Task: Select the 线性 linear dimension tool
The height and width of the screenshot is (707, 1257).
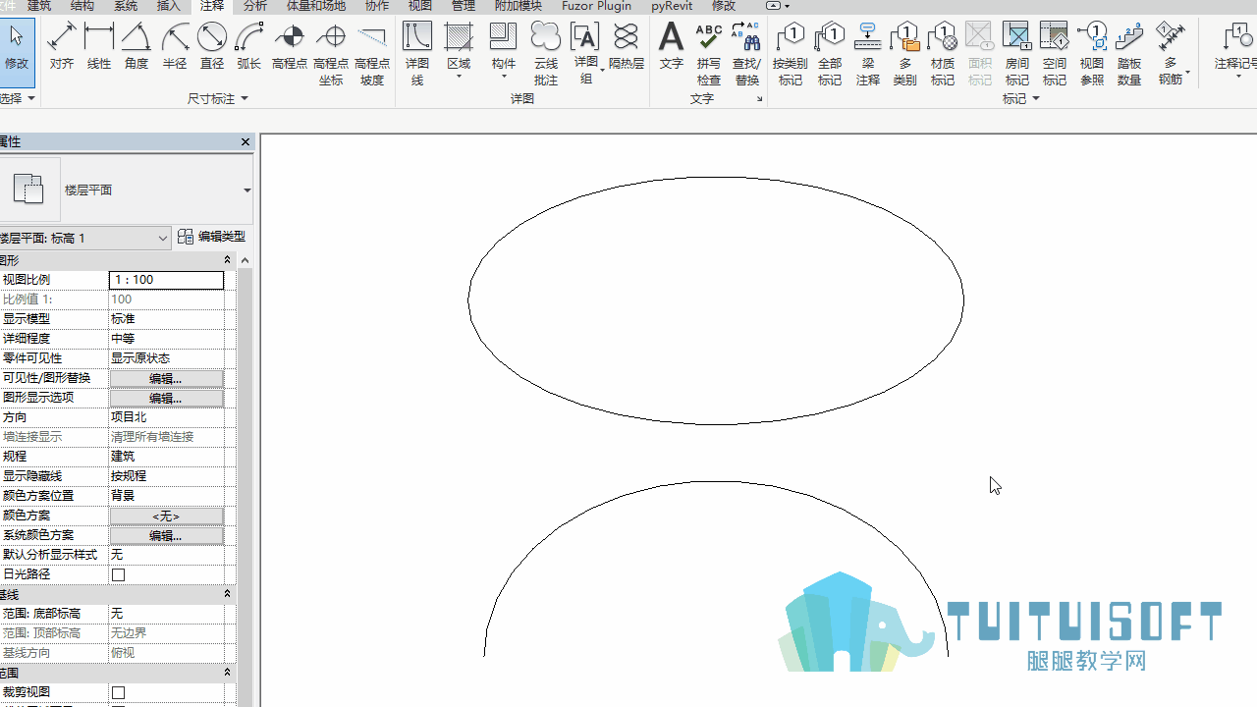Action: (99, 46)
